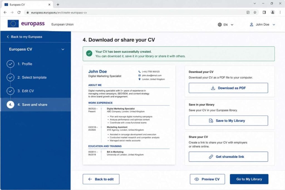Expand the John Doe account menu chevron
Viewport: 285px width, 190px height.
[x=274, y=25]
